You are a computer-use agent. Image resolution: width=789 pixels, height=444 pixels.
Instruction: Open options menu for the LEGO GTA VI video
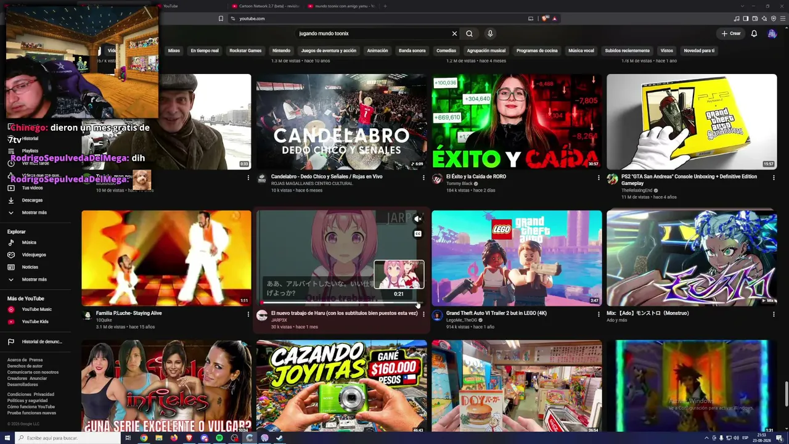coord(599,314)
